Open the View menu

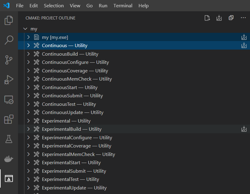click(x=75, y=6)
